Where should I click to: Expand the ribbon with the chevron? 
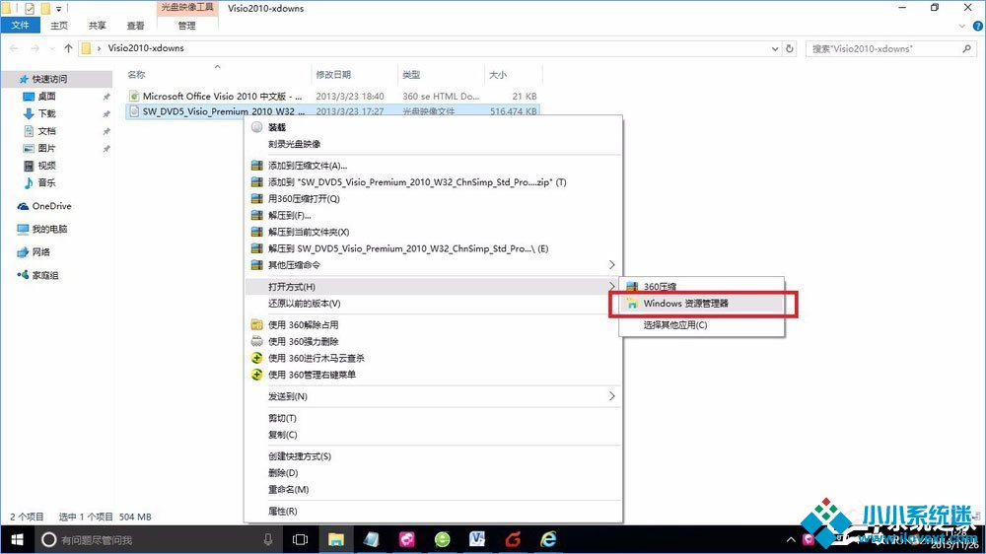pyautogui.click(x=962, y=26)
